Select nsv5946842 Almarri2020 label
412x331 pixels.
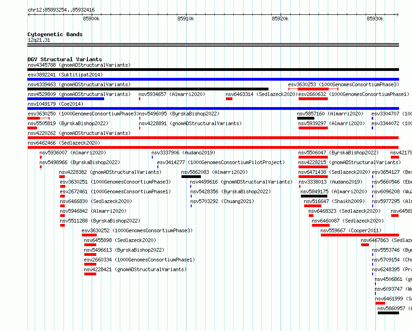[x=93, y=211]
